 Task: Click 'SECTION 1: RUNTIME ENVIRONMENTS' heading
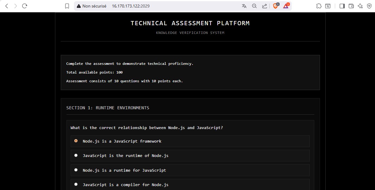point(108,108)
